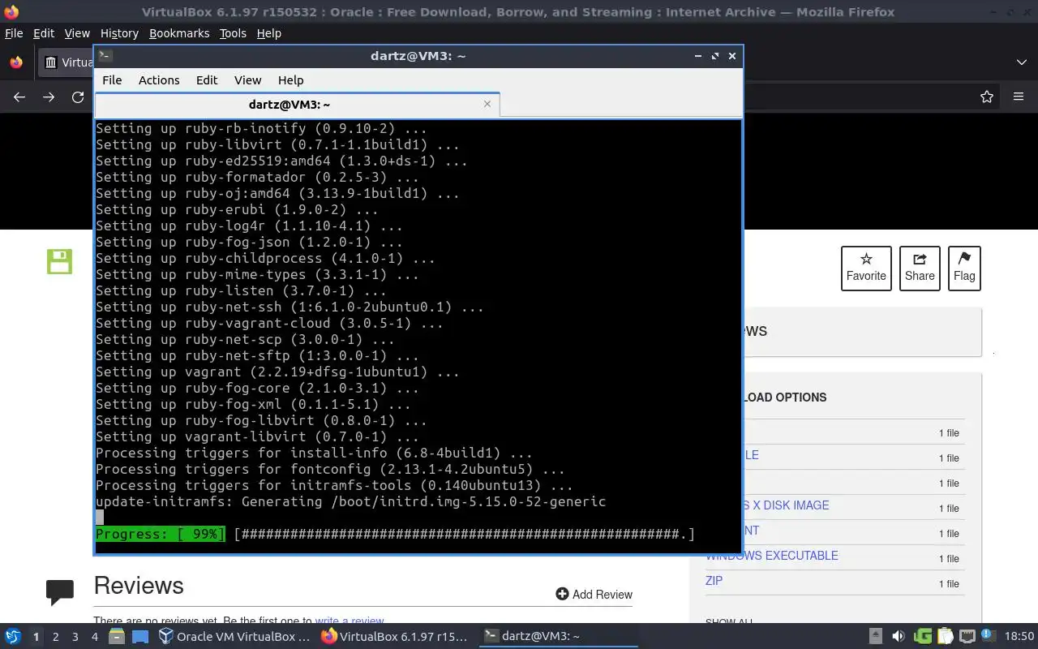1038x649 pixels.
Task: Go back in Firefox
Action: [19, 97]
